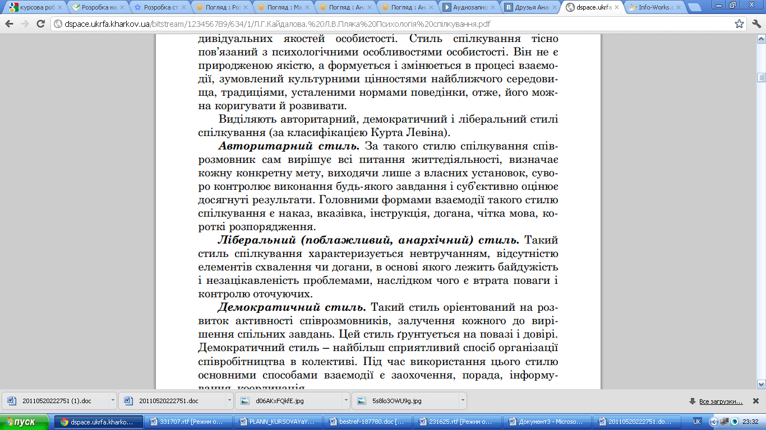Go back using the browser back arrow

point(10,24)
